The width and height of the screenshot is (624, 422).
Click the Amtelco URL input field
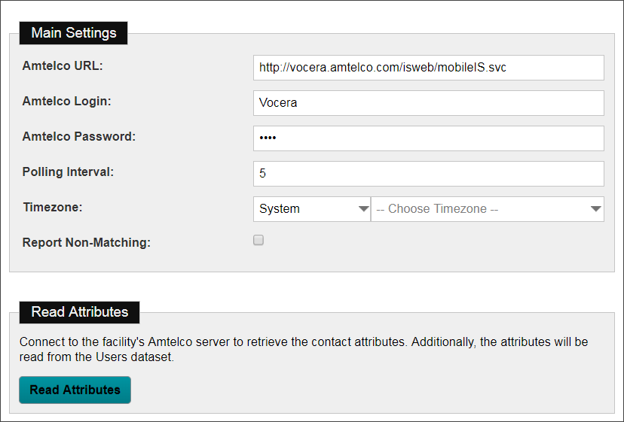pyautogui.click(x=428, y=67)
